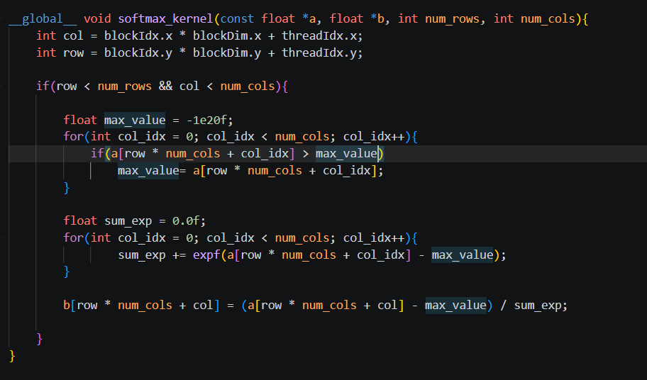Click the final yellow closing brace of the kernel
This screenshot has width=647, height=380.
12,356
